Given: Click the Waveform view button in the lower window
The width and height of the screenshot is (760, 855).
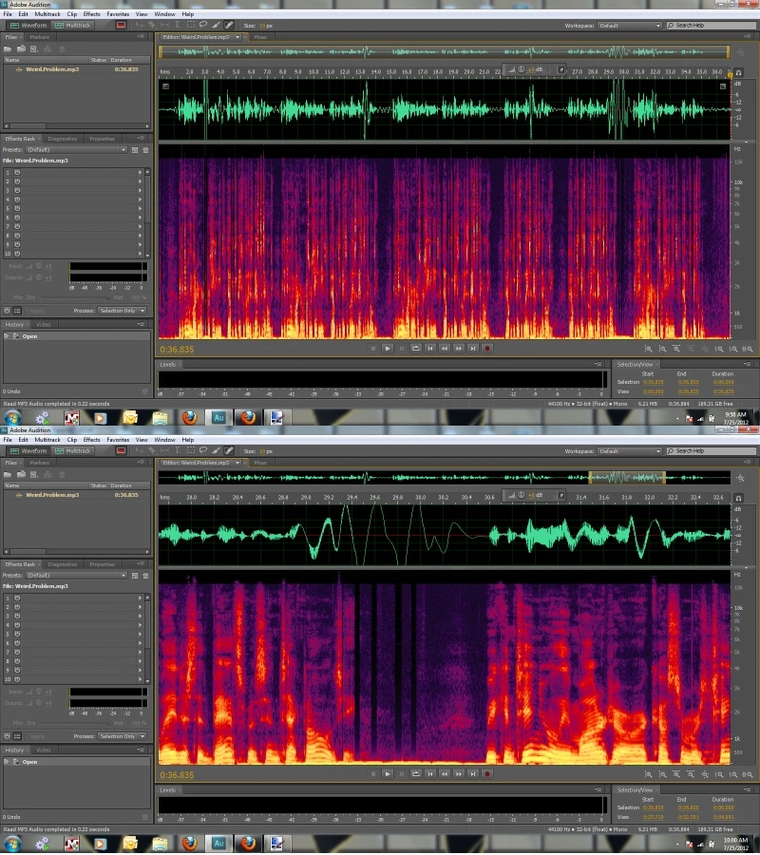Looking at the screenshot, I should [28, 451].
